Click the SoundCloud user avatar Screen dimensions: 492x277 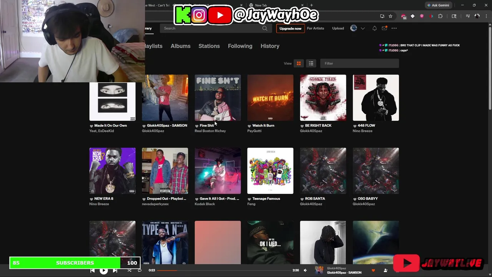pos(354,28)
